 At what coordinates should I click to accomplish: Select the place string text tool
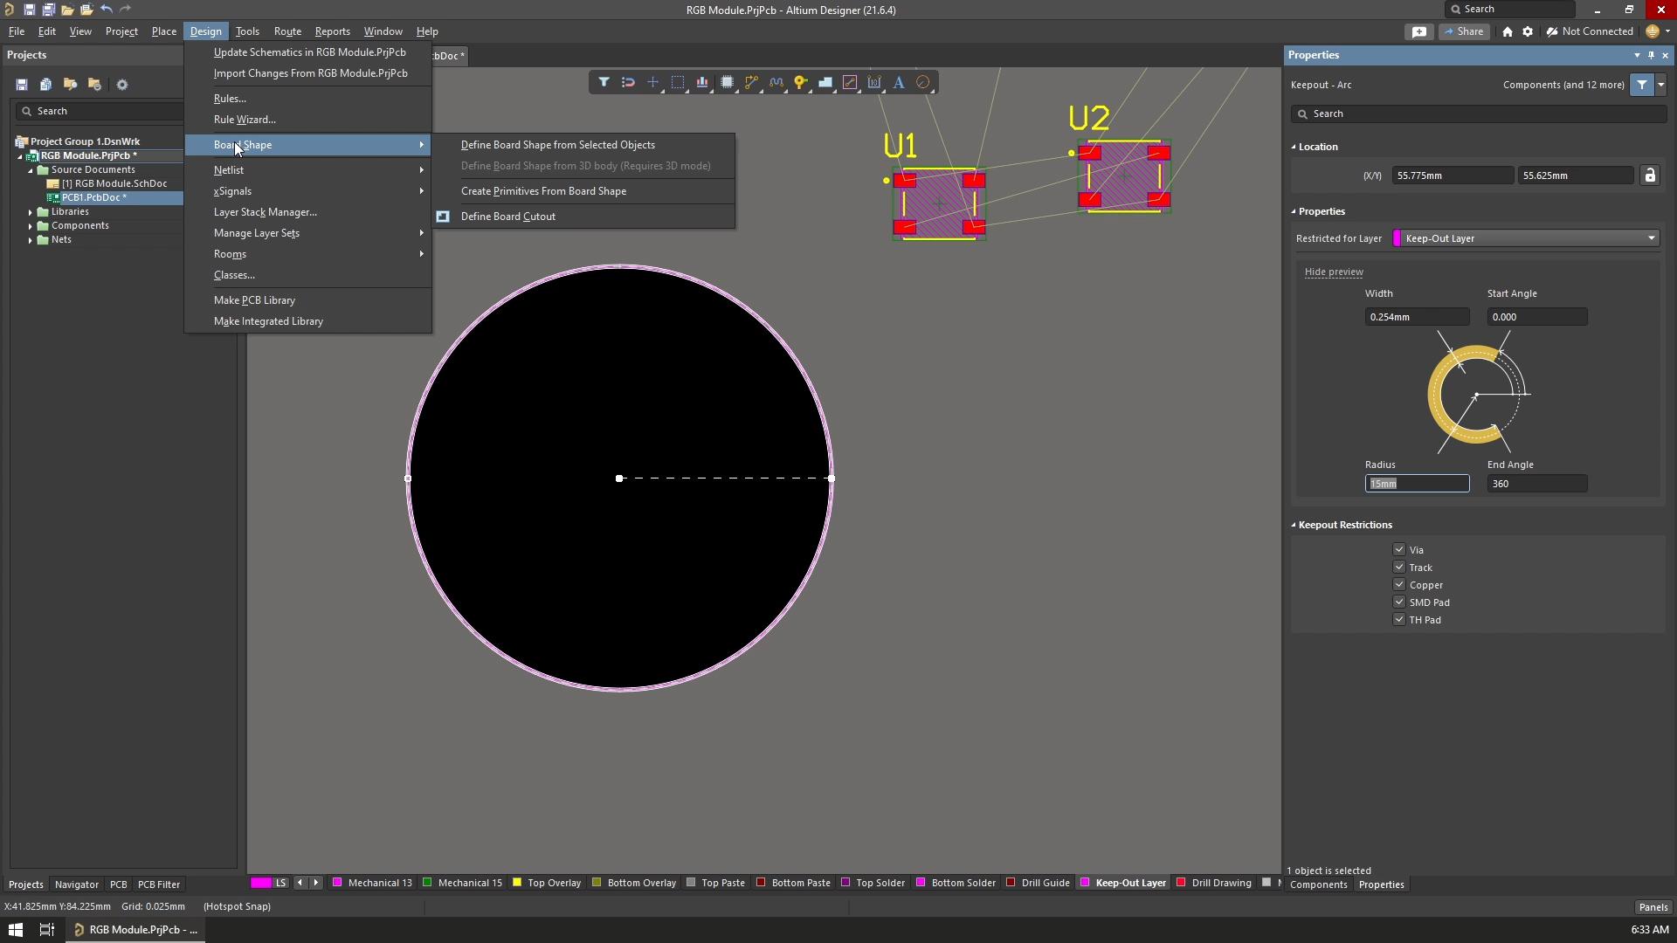coord(899,82)
